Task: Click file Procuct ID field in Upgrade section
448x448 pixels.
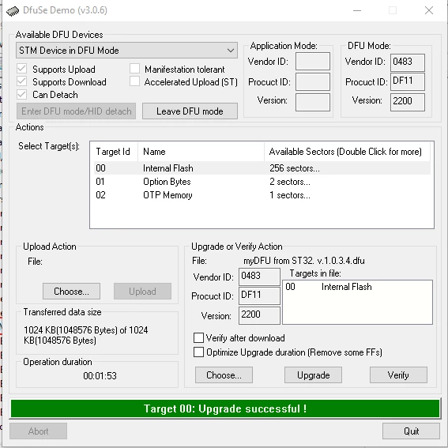Action: 259,296
